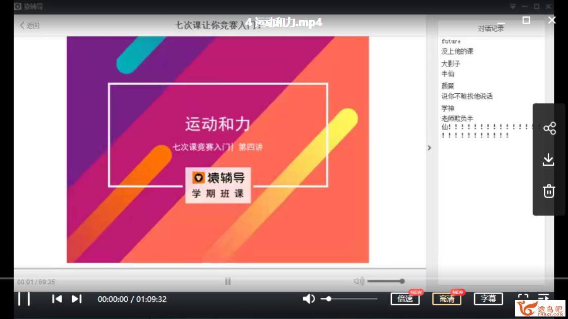Image resolution: width=568 pixels, height=319 pixels.
Task: Enter fullscreen mode via the bottom bar icon
Action: click(523, 297)
